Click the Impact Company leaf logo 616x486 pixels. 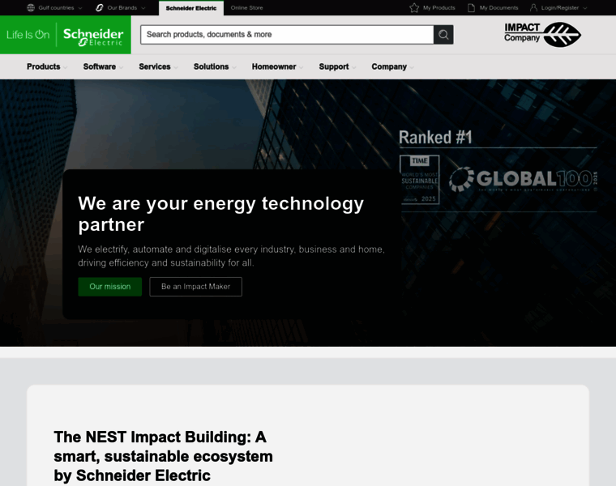pyautogui.click(x=561, y=34)
